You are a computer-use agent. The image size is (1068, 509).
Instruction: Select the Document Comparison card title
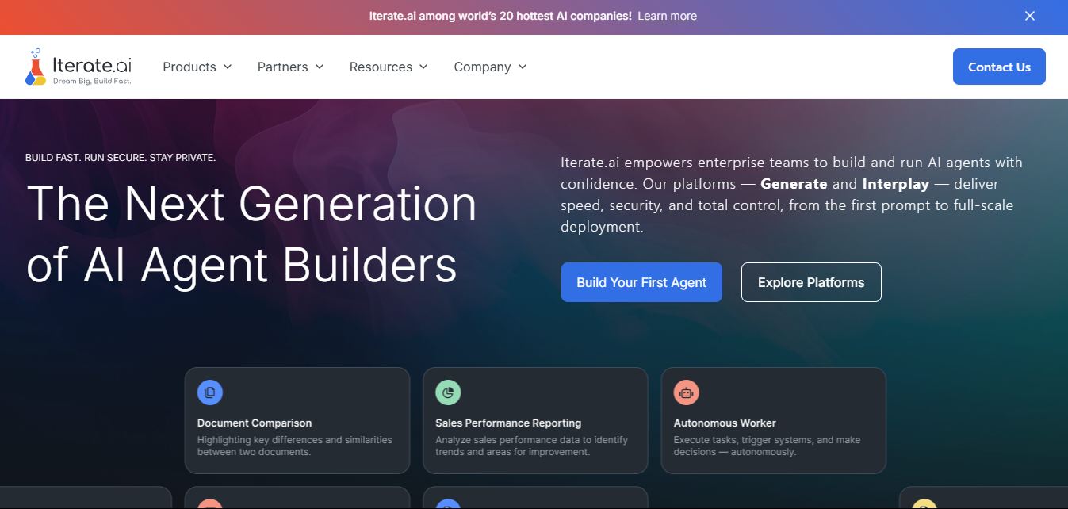pos(255,423)
